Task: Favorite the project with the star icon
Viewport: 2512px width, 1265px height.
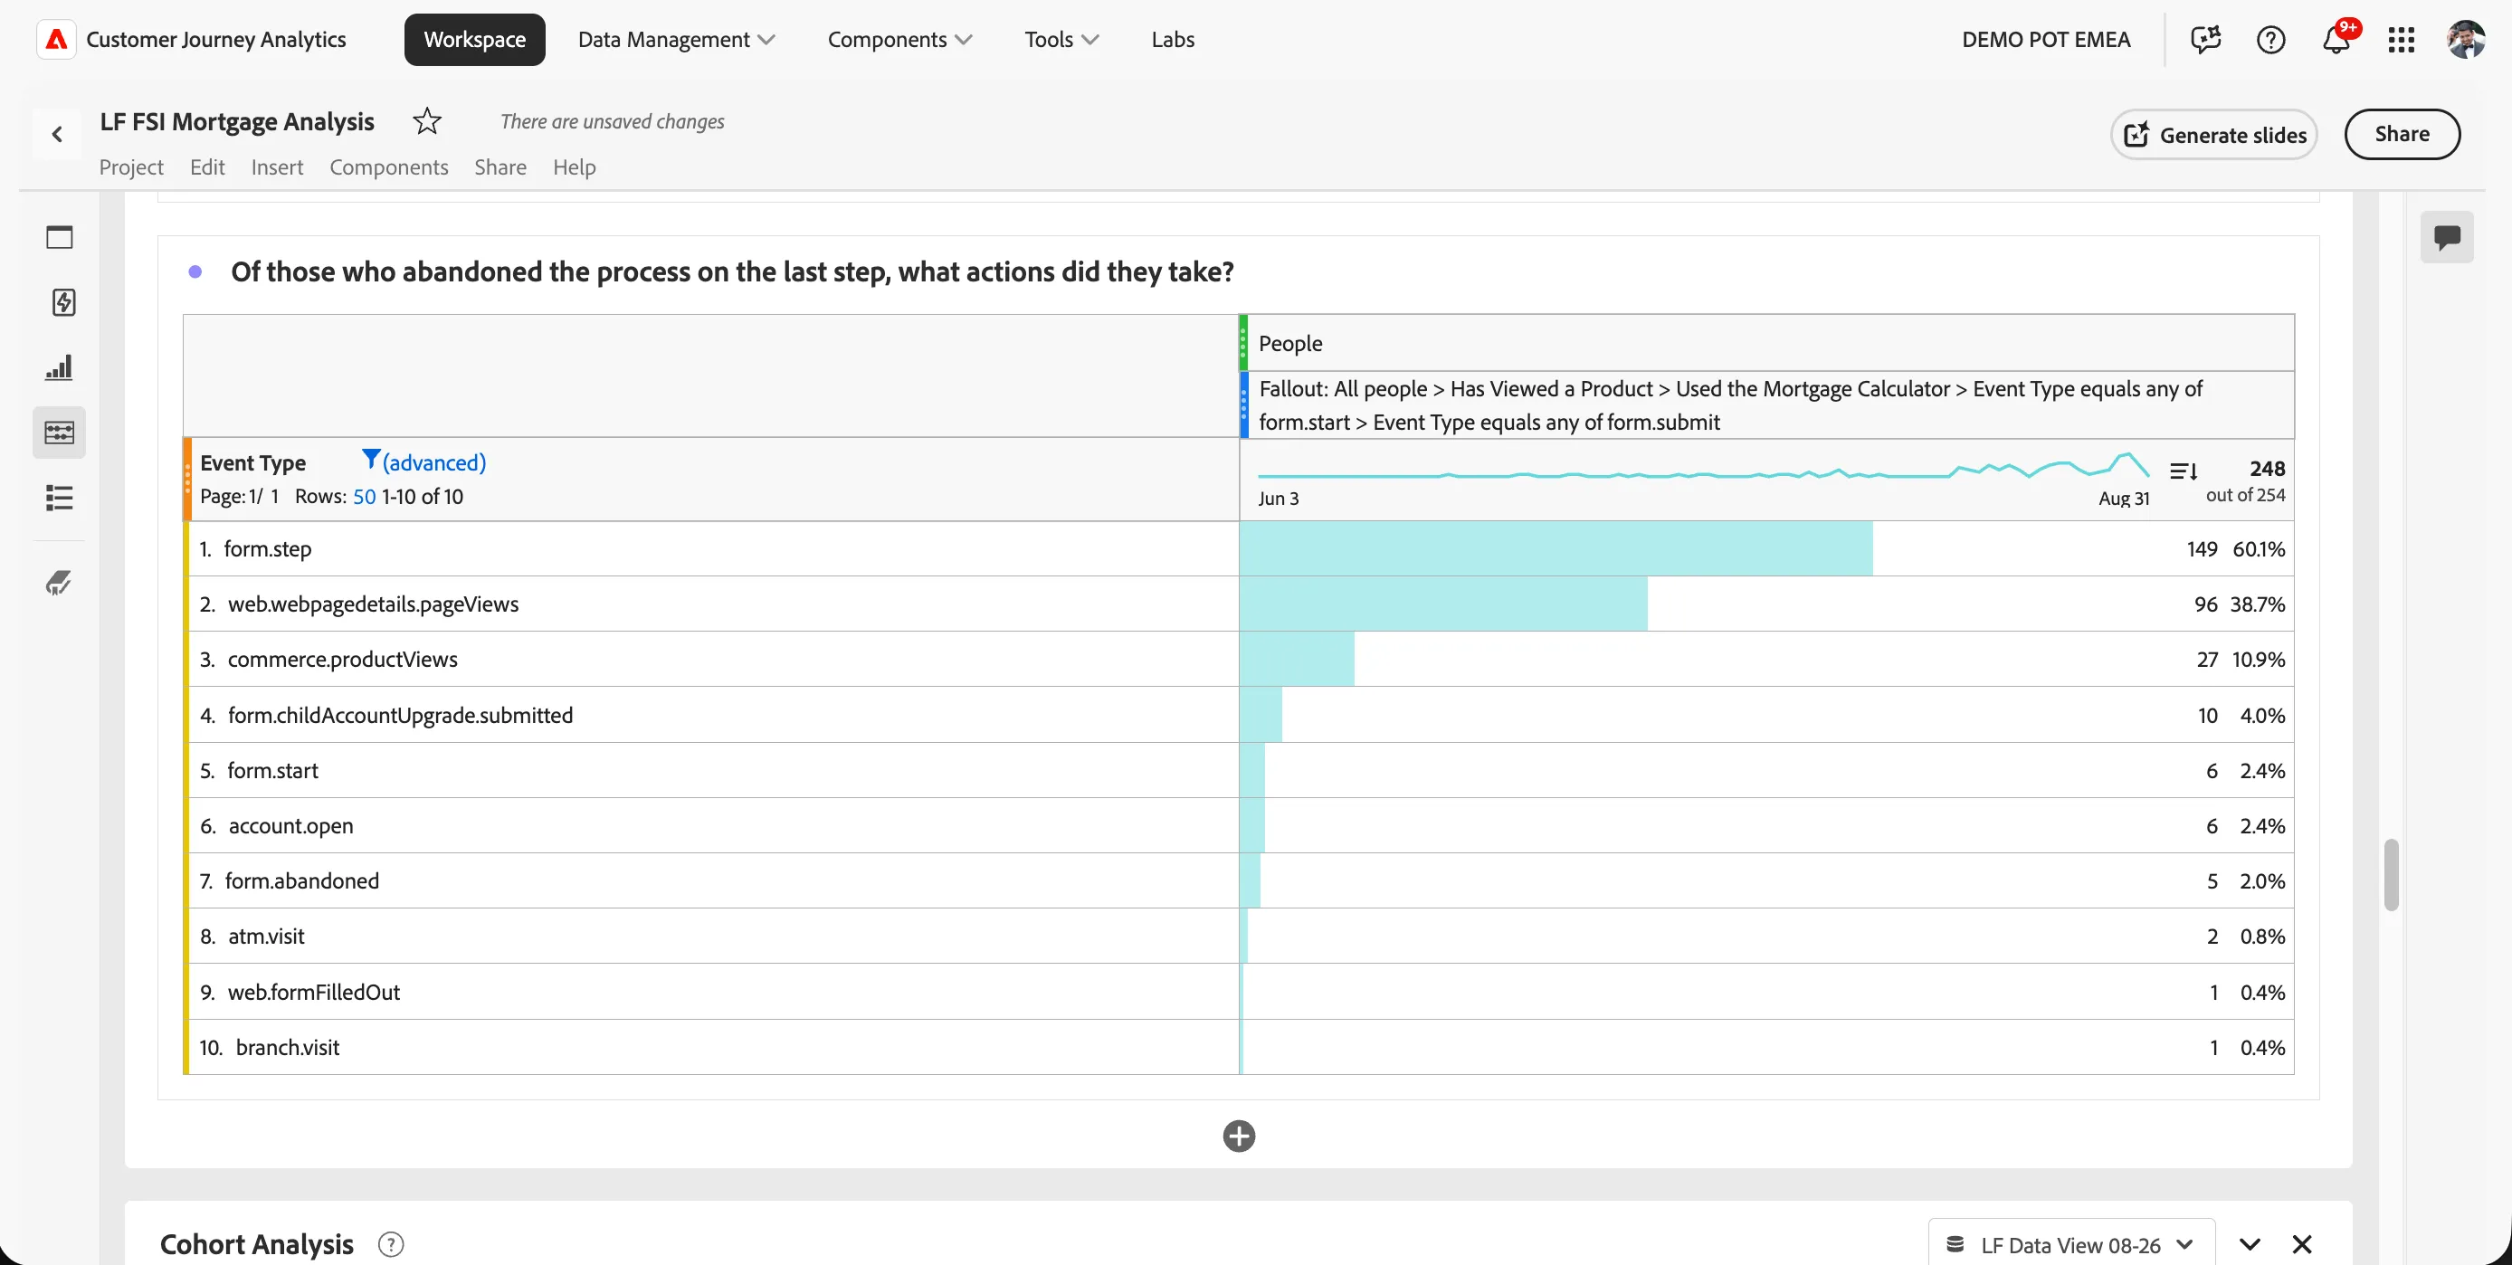Action: 426,121
